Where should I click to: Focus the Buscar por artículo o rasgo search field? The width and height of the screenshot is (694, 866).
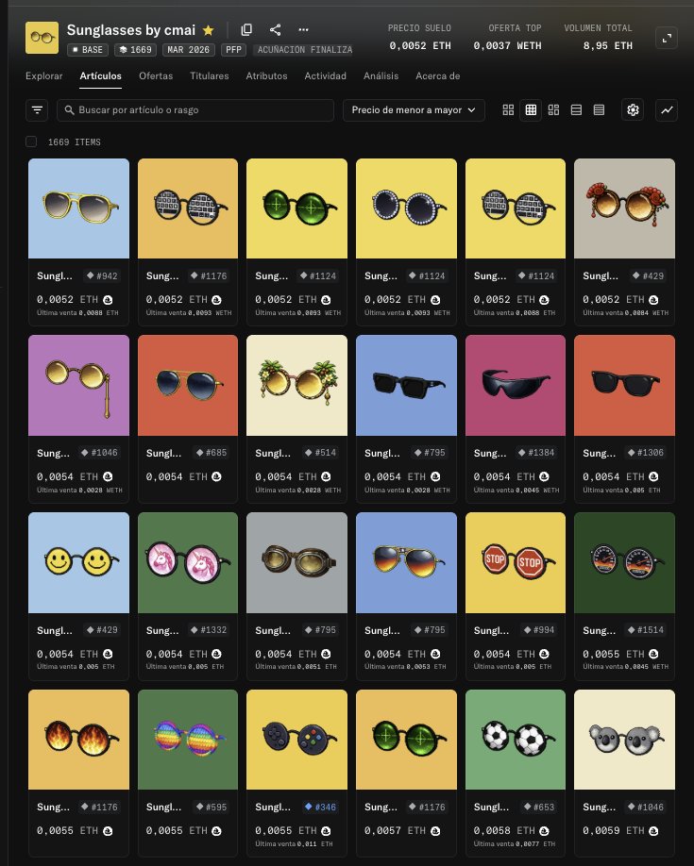[195, 110]
